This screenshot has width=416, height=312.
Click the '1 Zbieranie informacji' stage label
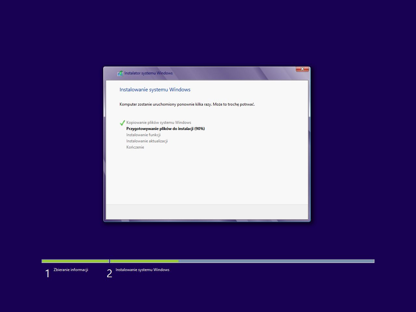pyautogui.click(x=67, y=273)
